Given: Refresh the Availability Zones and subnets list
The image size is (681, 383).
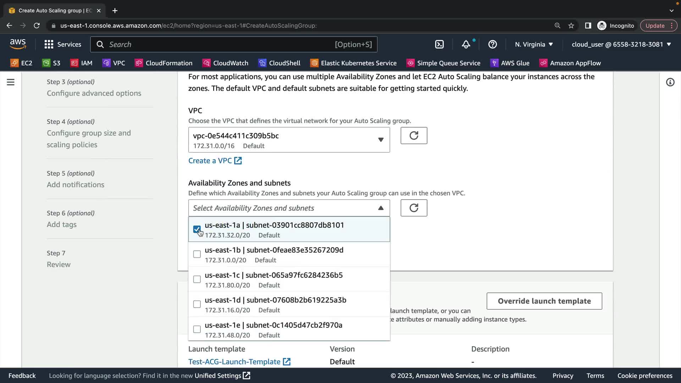Looking at the screenshot, I should 414,208.
